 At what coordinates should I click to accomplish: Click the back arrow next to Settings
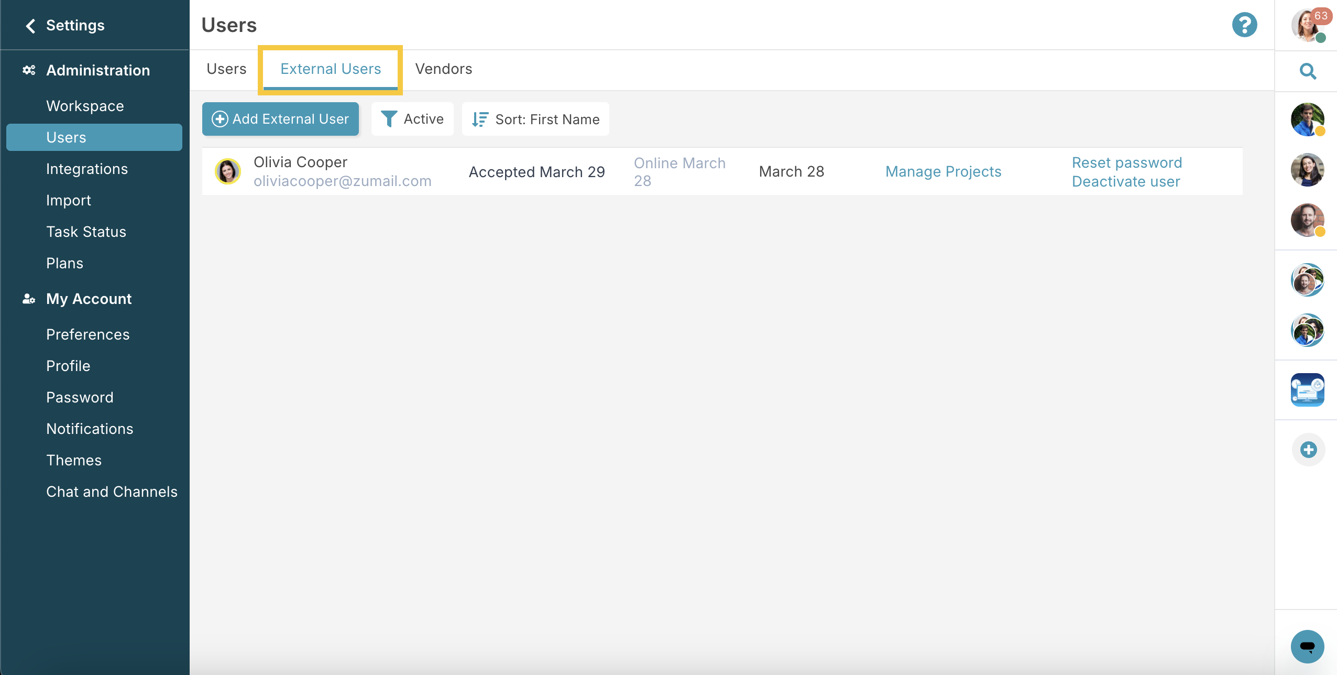(x=30, y=26)
